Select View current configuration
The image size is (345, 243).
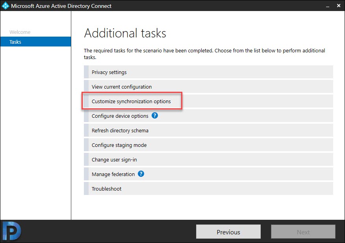[x=208, y=87]
